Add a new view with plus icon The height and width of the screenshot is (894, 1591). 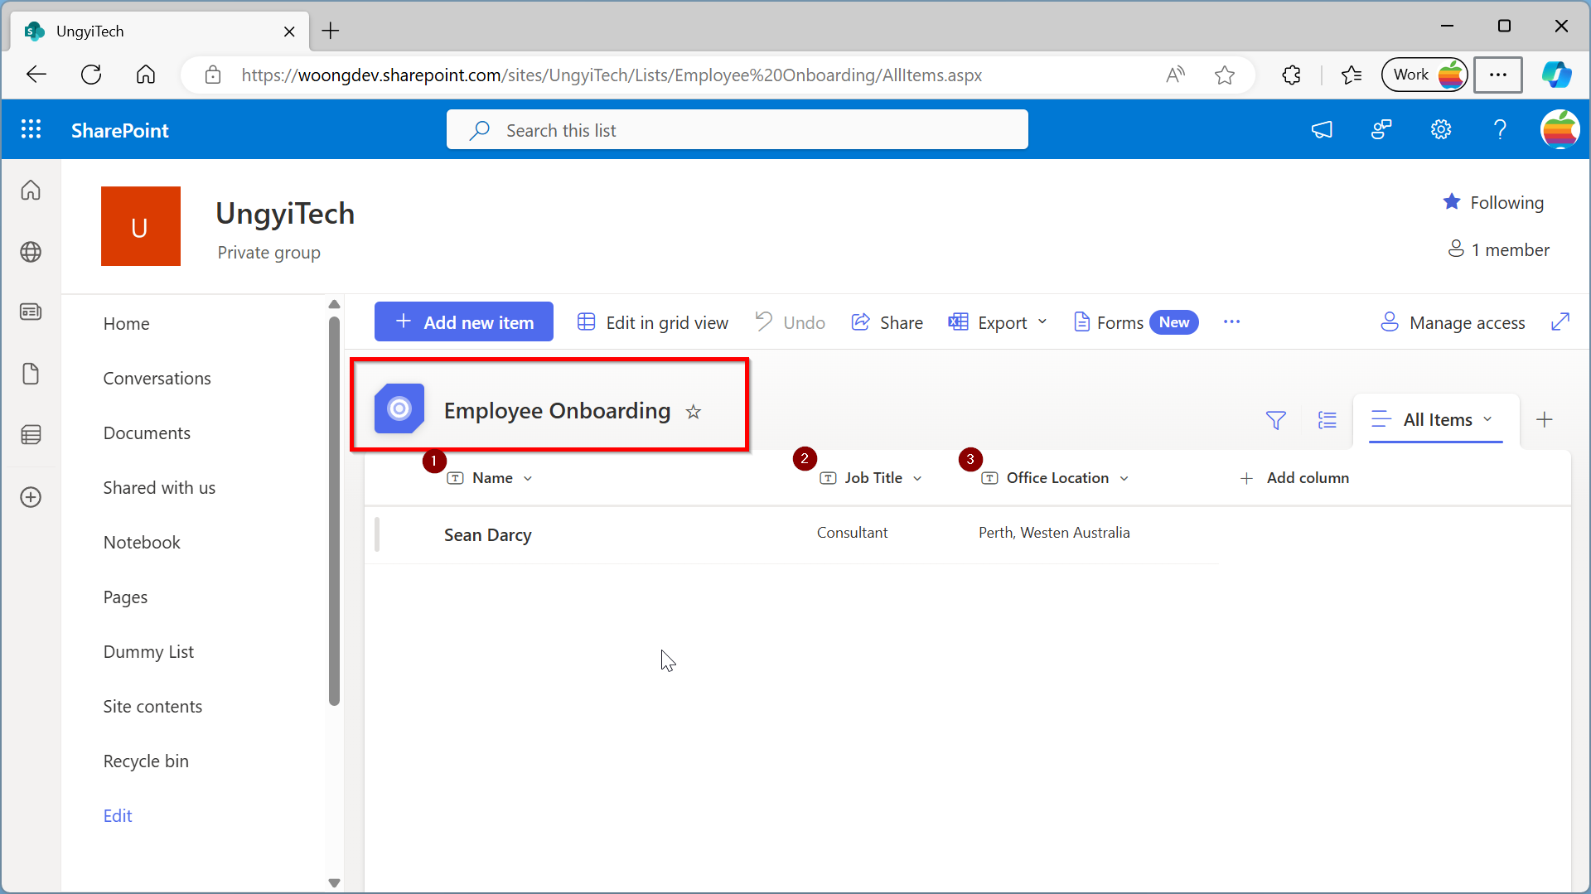point(1545,420)
